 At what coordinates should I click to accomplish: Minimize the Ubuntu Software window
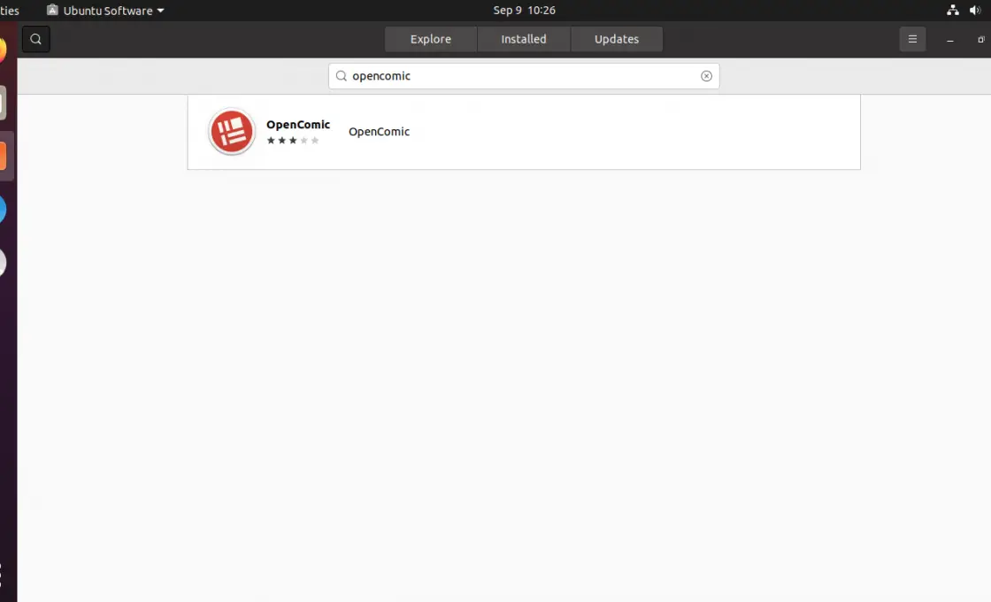click(950, 39)
